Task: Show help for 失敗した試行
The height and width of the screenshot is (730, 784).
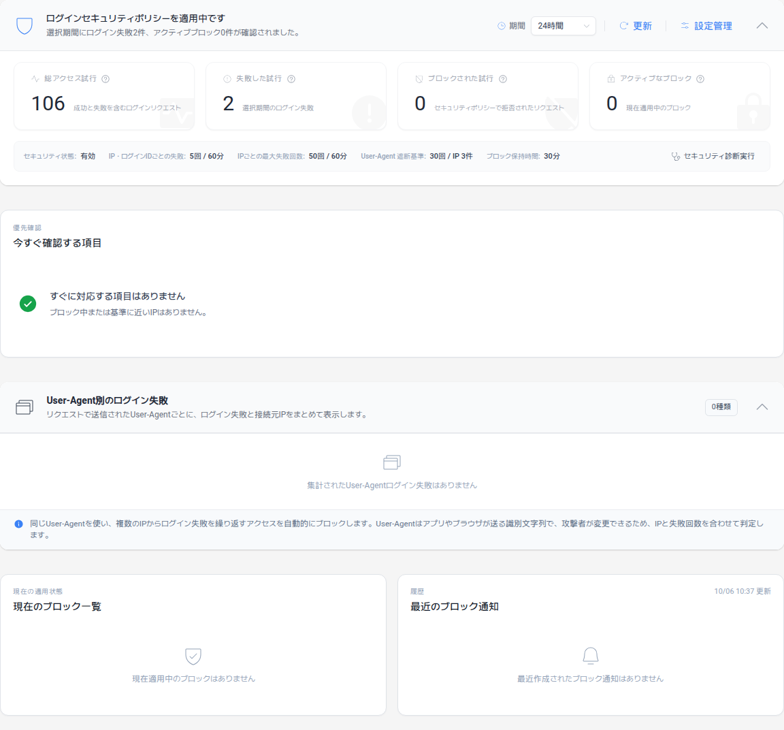Action: 291,79
